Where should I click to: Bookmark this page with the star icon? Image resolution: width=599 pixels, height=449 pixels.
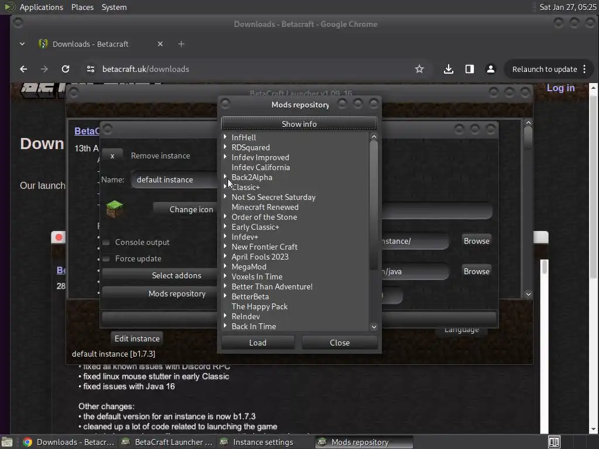pos(419,69)
